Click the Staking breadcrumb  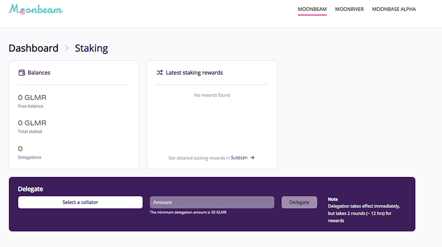coord(91,48)
